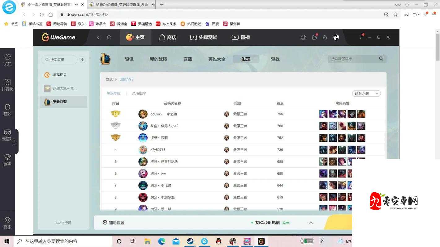
Task: Click the 发现 breadcrumb link
Action: pyautogui.click(x=109, y=79)
